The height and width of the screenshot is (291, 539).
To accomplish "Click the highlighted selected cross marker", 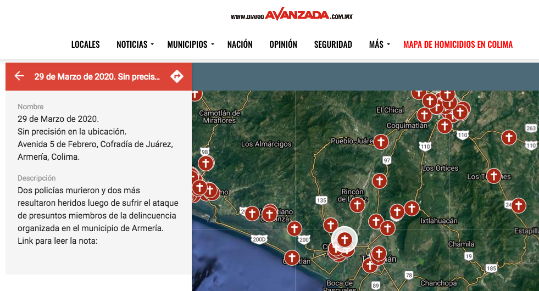I will 344,239.
